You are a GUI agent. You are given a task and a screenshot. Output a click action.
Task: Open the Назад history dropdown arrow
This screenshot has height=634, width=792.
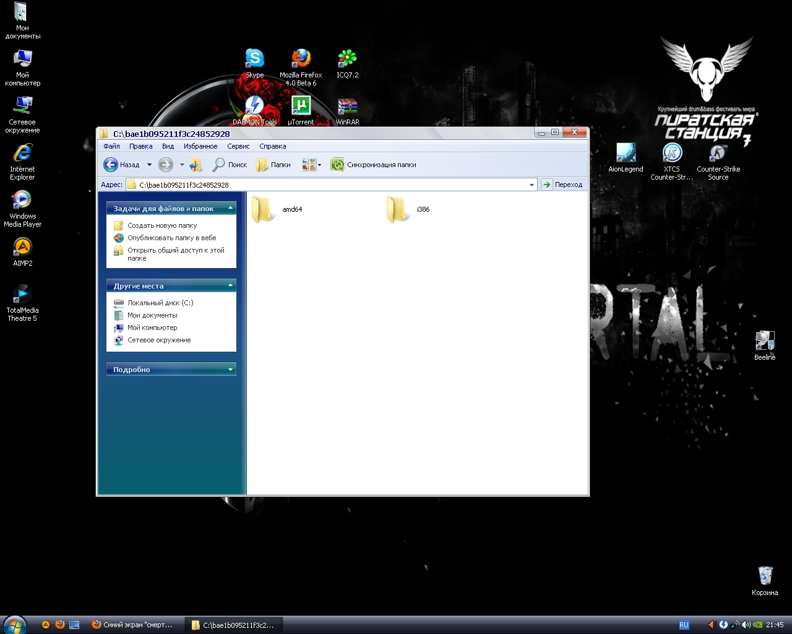tap(149, 165)
